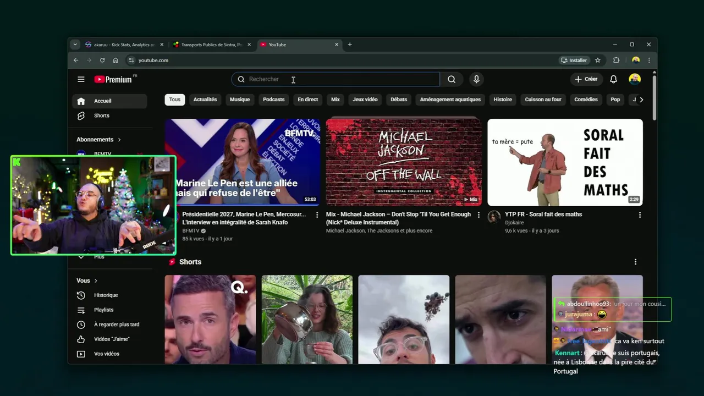
Task: Open options for Soral fait des maths video
Action: tap(640, 215)
